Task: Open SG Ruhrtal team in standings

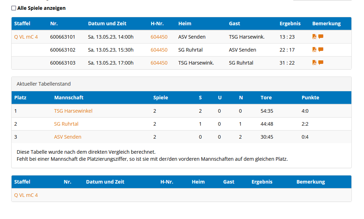Action: point(66,124)
